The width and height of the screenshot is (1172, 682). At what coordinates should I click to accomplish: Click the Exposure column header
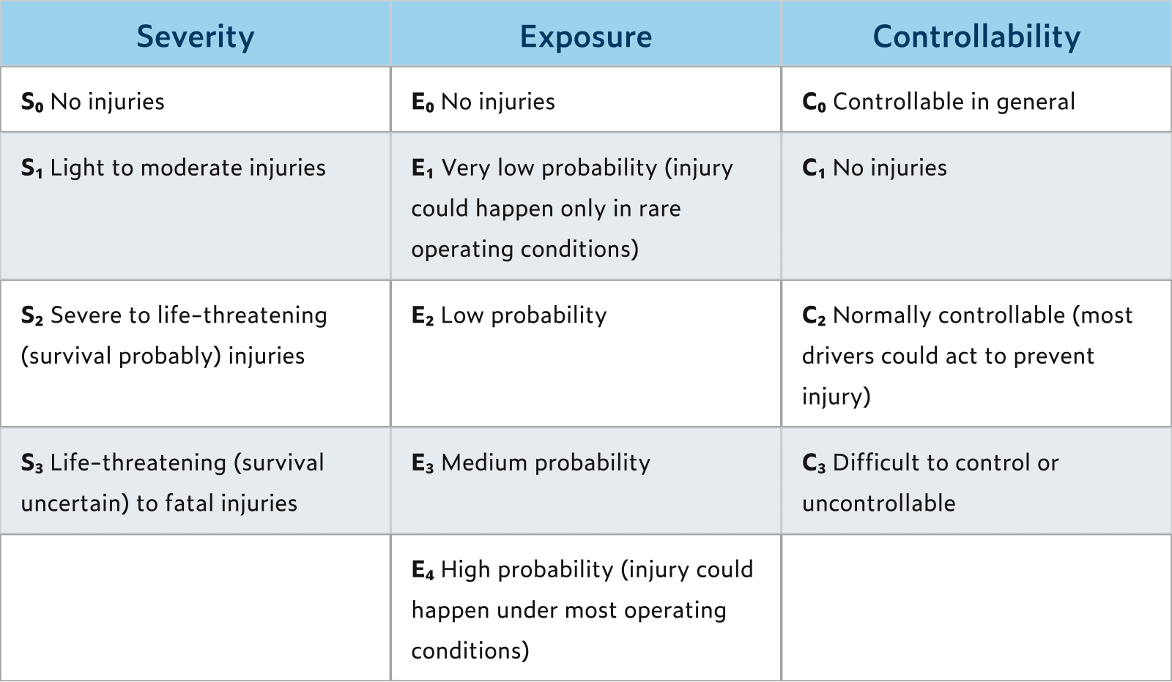tap(586, 37)
